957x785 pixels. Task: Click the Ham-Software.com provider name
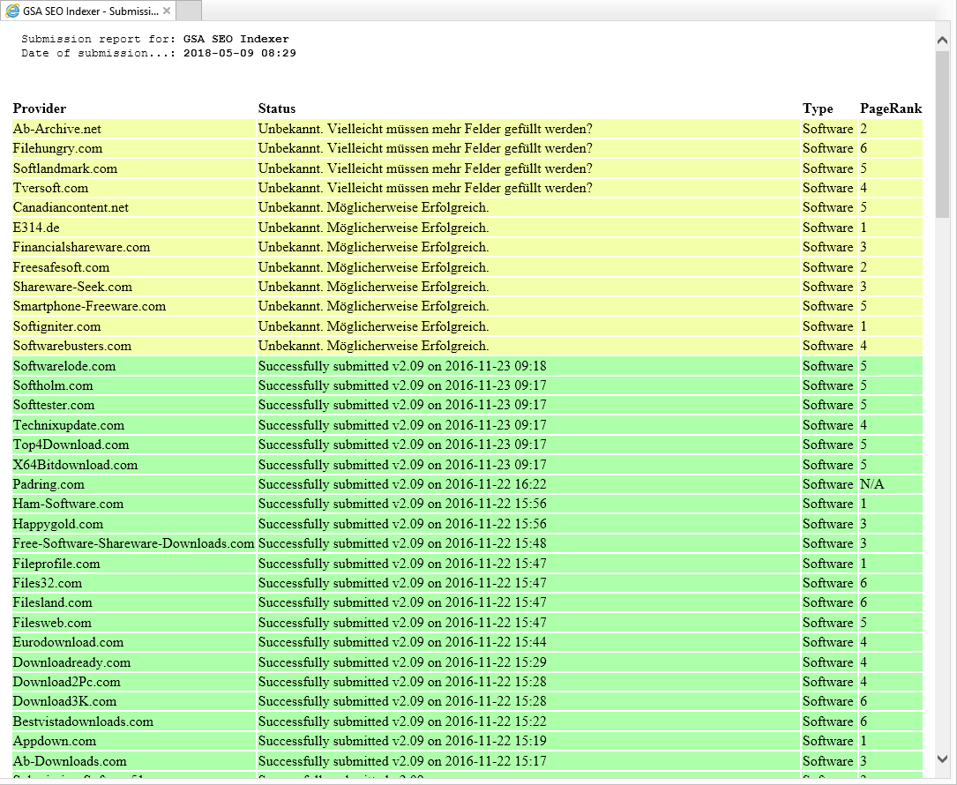pos(69,505)
